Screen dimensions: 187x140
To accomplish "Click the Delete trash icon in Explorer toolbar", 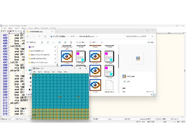I will tap(71, 42).
